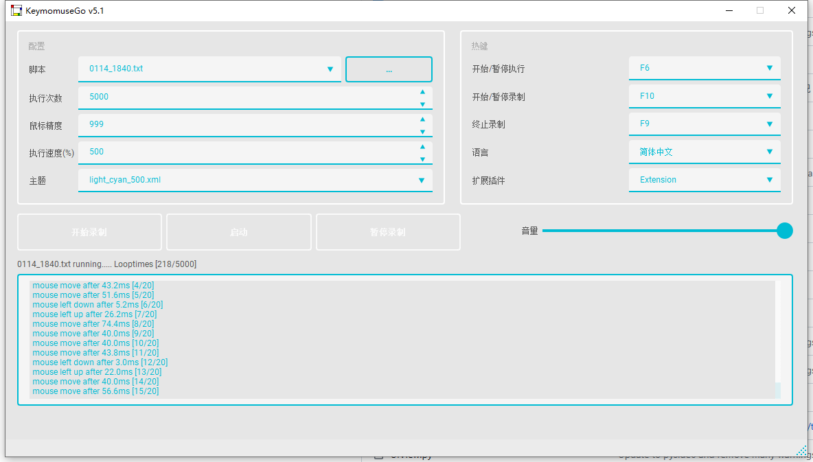Open the 开始/暂停录制 hotkey dropdown F10
The image size is (813, 462).
(x=704, y=96)
